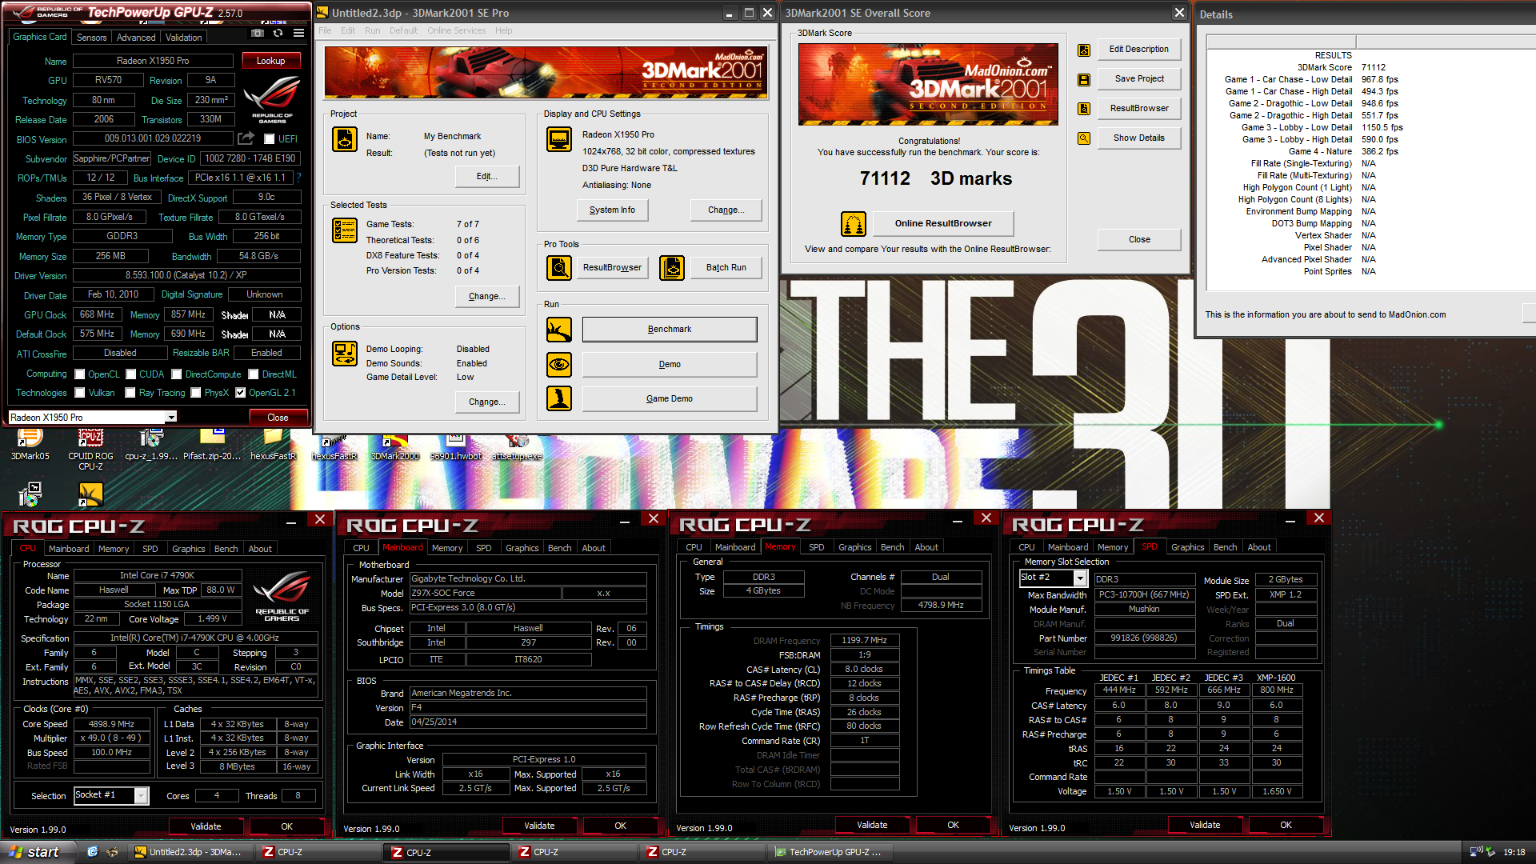Viewport: 1536px width, 864px height.
Task: Toggle the DirectCompute checkbox
Action: (177, 374)
